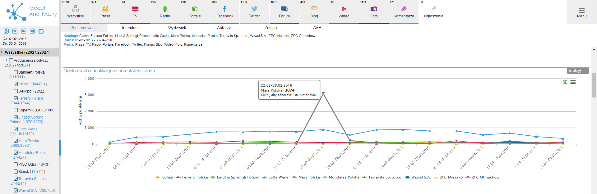Screen dimensions: 597x194
Task: Switch to the Autorzy tab
Action: coord(224,28)
